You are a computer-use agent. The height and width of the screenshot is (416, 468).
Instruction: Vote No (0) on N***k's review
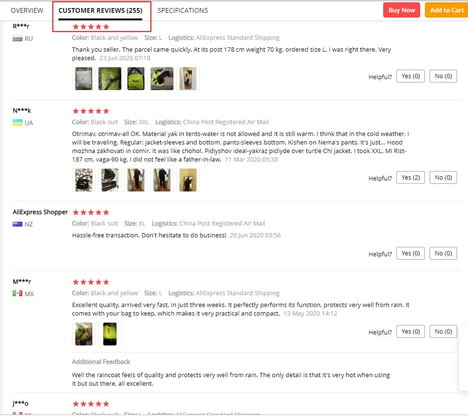[443, 178]
